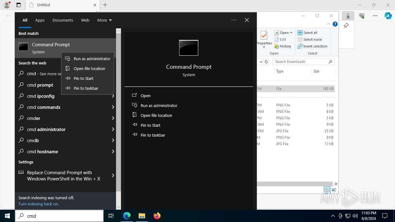Click the large Command Prompt preview icon
Image resolution: width=395 pixels, height=222 pixels.
189,48
